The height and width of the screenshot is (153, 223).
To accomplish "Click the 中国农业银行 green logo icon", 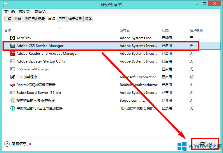I will click(x=13, y=108).
